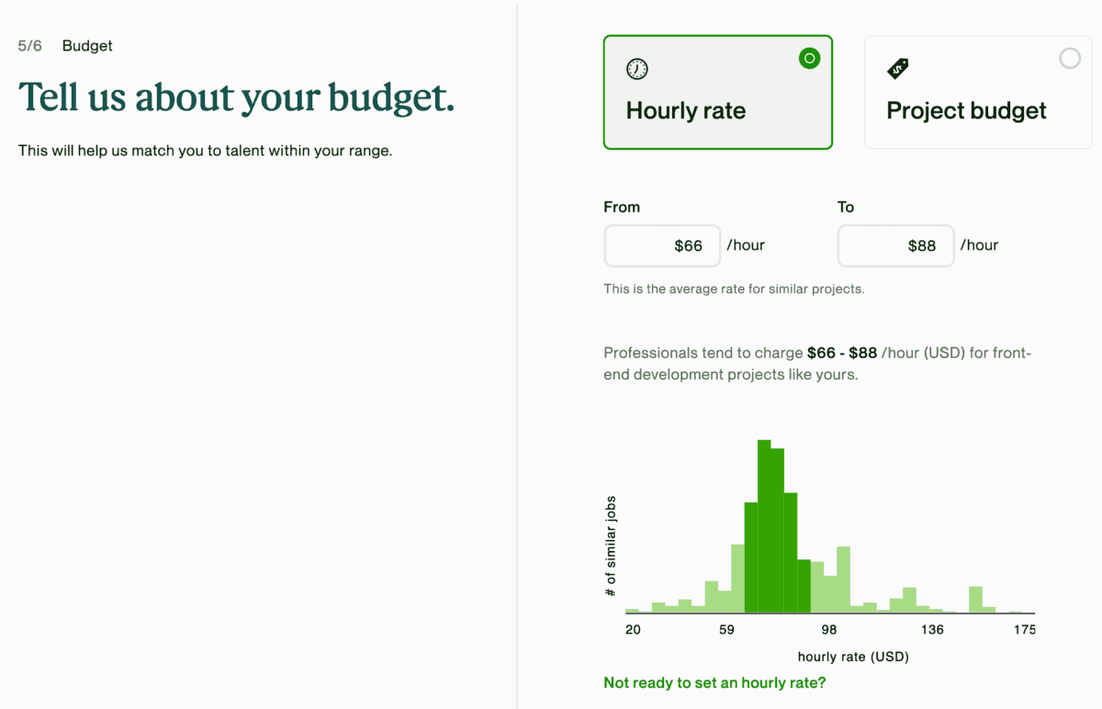Select the Project budget radio button
This screenshot has height=709, width=1102.
(1069, 58)
